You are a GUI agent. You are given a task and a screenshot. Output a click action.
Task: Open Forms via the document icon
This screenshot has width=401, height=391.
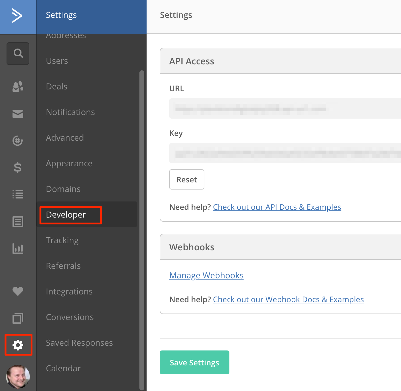18,221
